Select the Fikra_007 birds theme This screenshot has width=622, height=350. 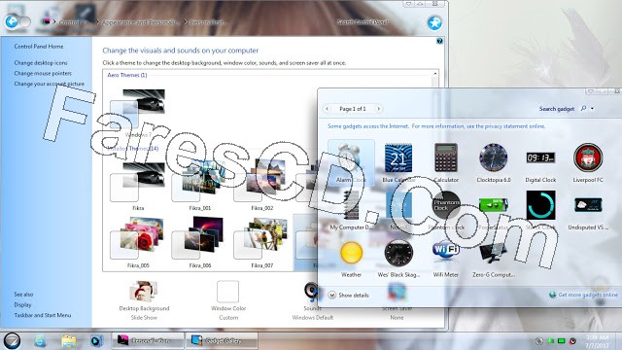[x=261, y=242]
